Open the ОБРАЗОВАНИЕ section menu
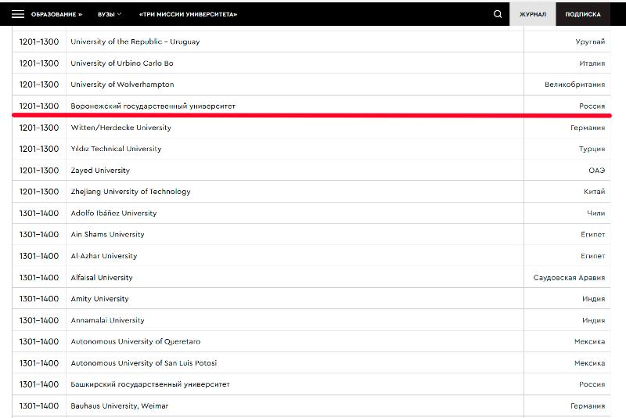 coord(56,14)
